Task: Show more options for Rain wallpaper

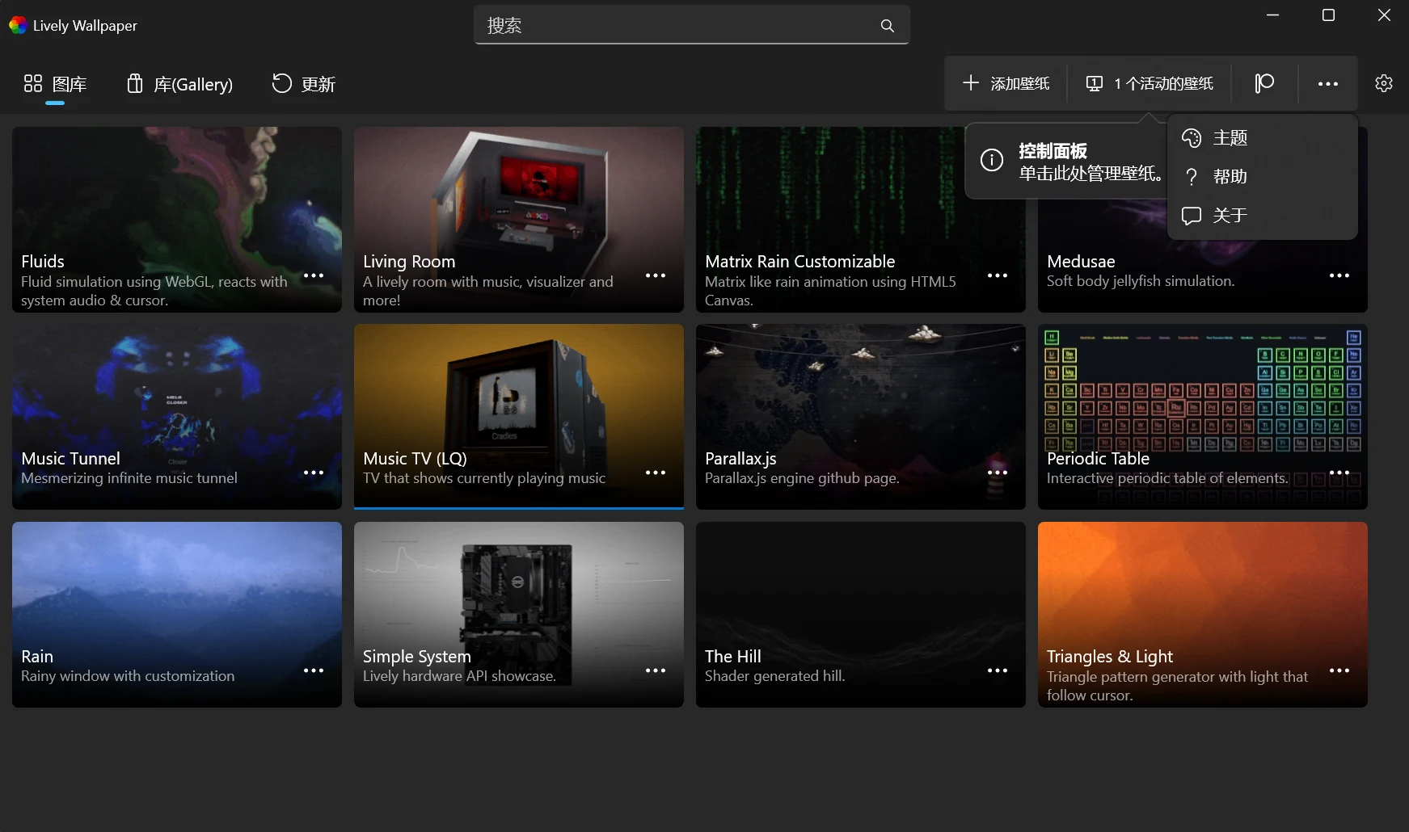Action: click(313, 670)
